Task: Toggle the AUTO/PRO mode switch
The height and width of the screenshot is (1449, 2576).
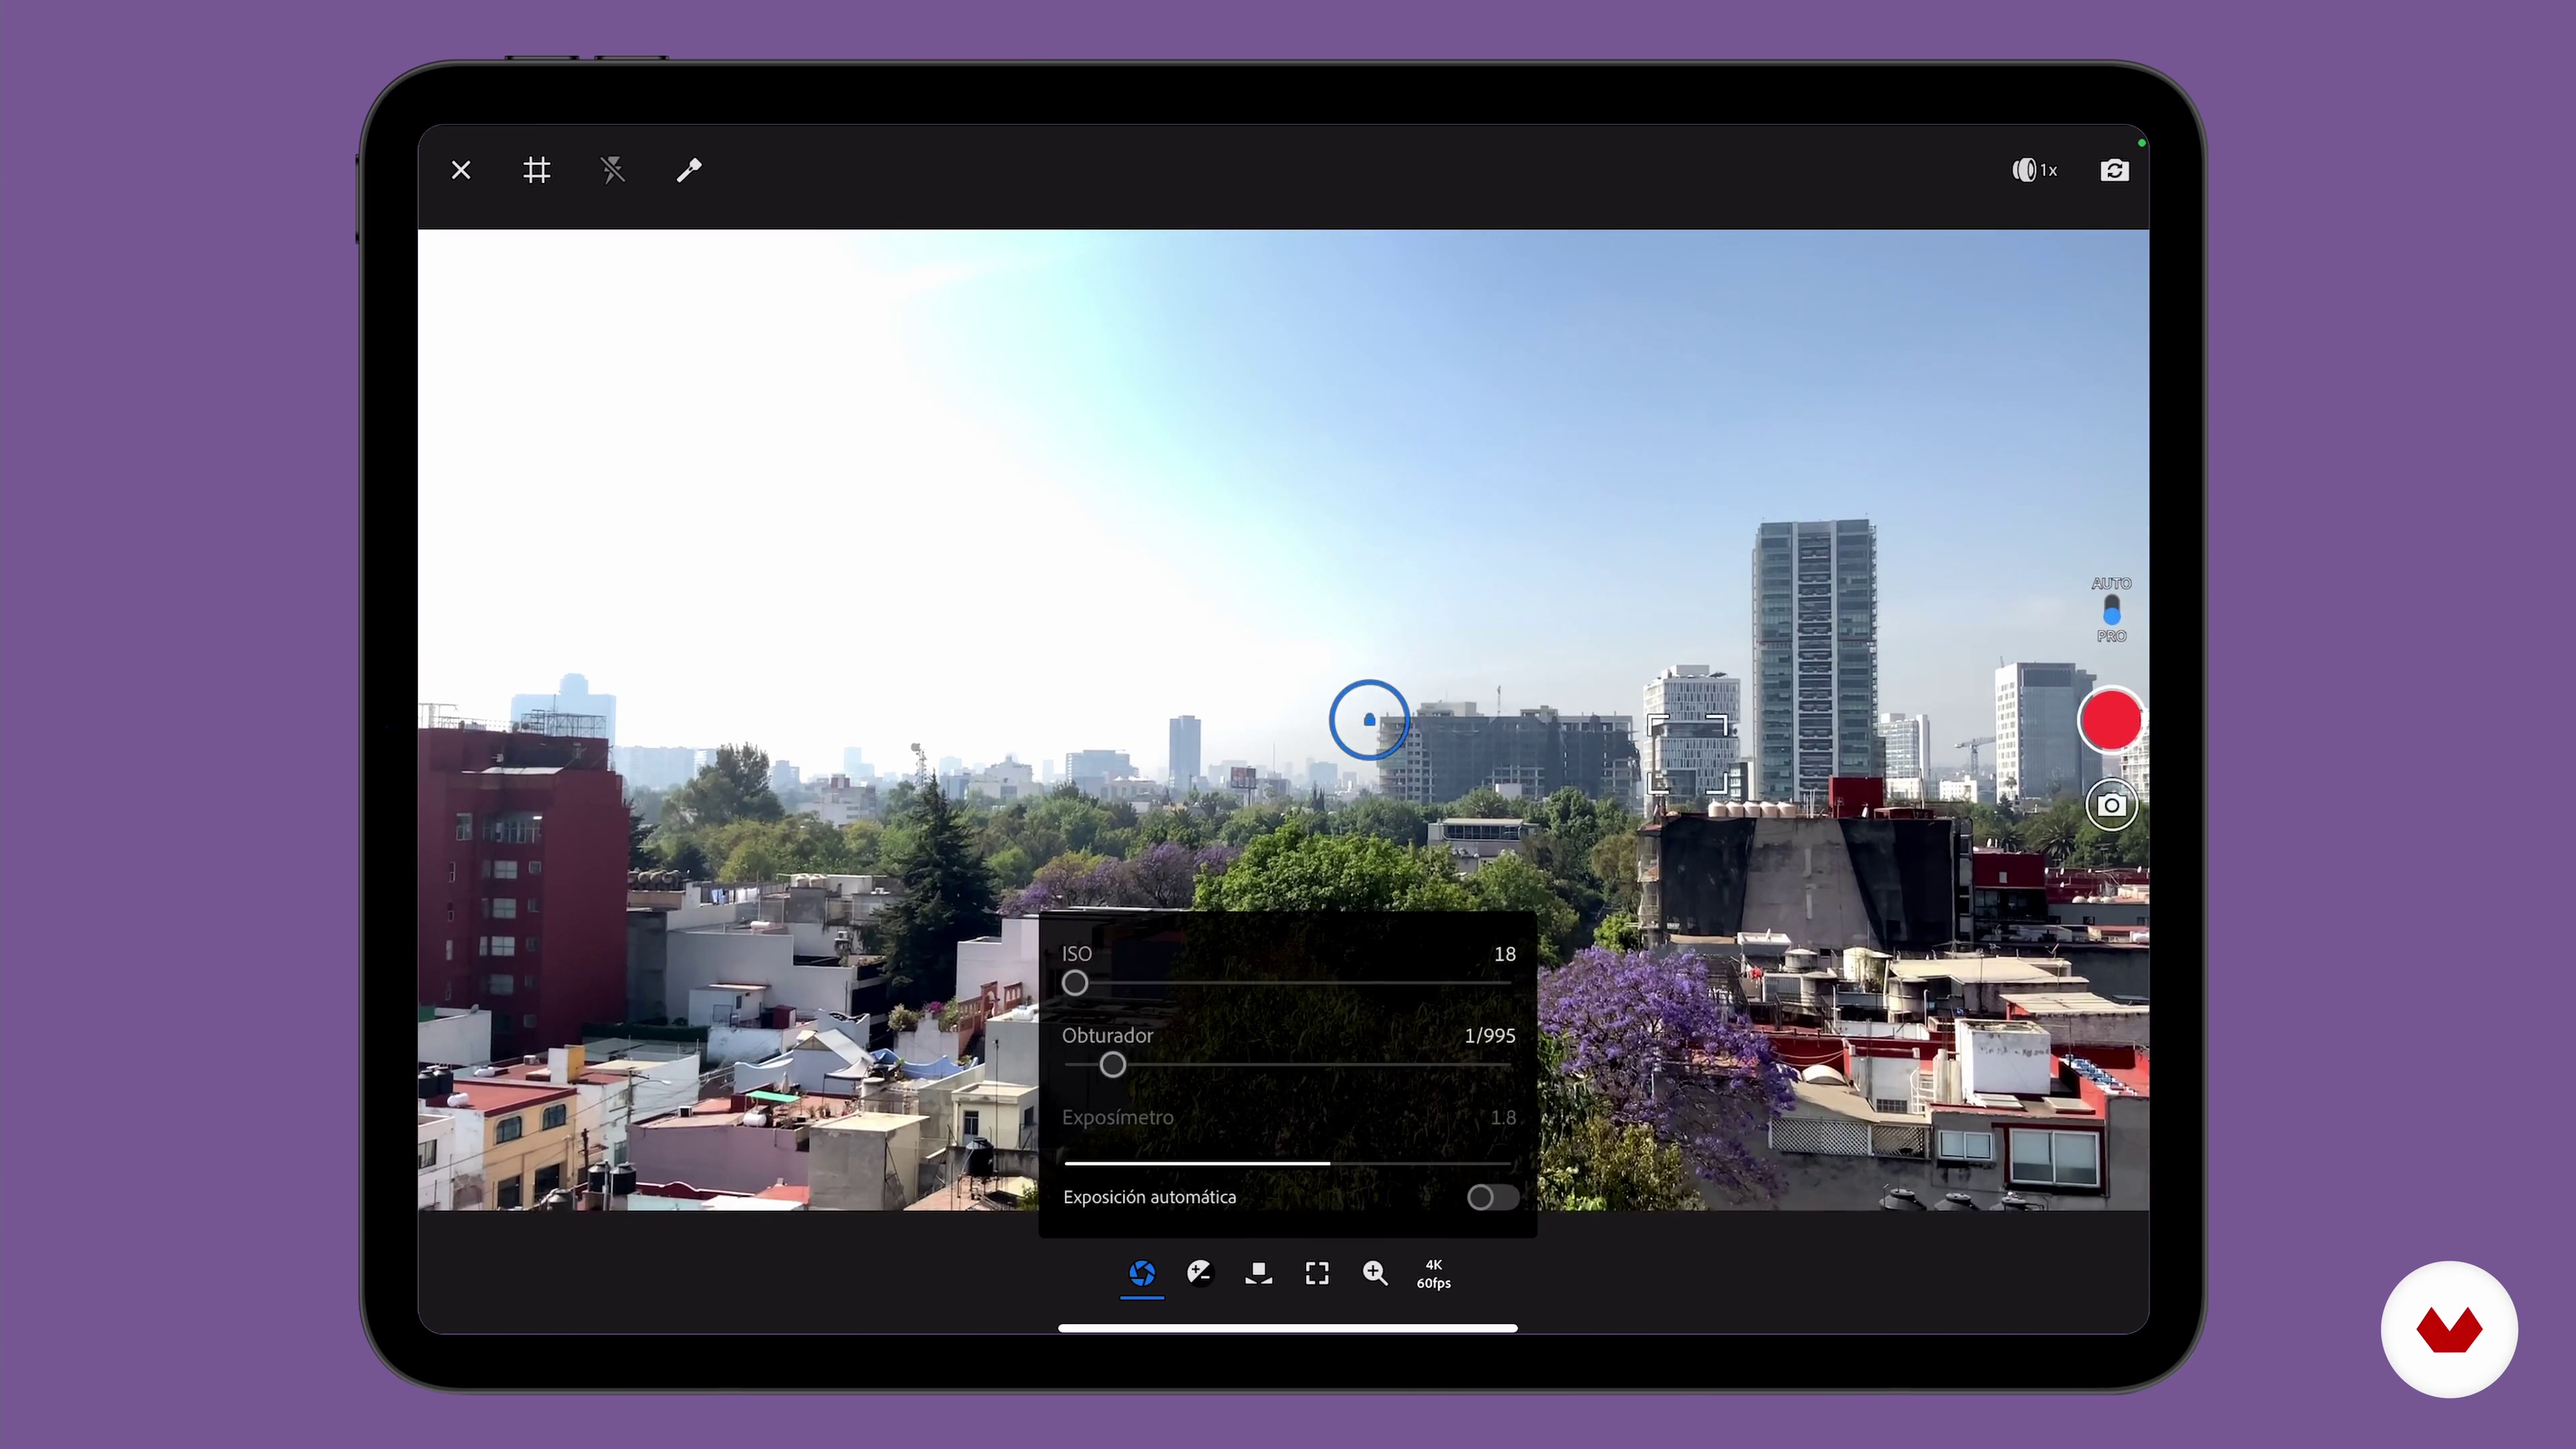Action: (x=2111, y=609)
